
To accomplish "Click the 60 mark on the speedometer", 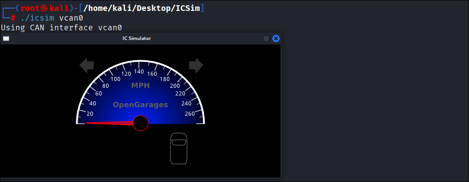I will [98, 93].
